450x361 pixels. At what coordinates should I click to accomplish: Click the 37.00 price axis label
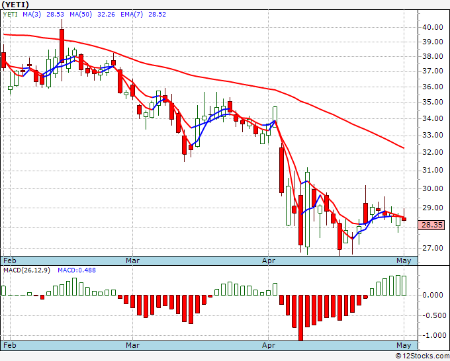point(433,71)
